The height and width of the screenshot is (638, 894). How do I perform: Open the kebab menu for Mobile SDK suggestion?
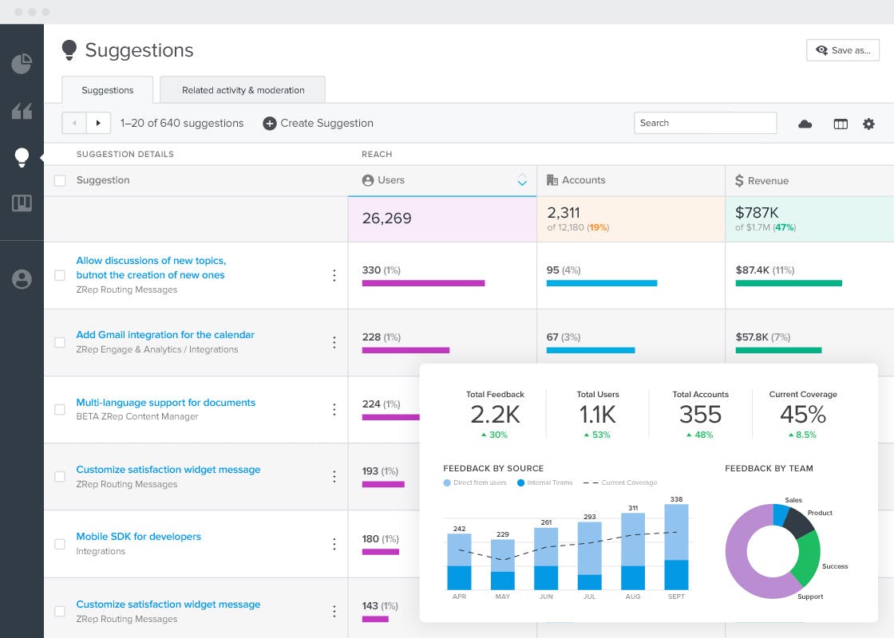click(334, 544)
